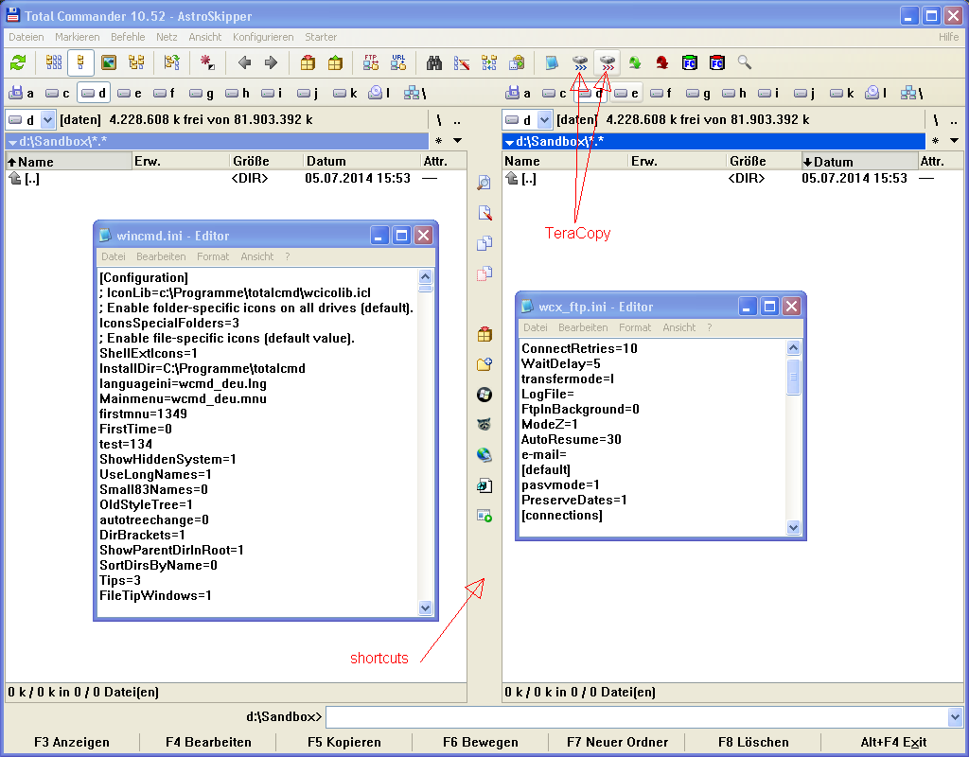Open the Format menu in the wcx_ftp.ini editor
This screenshot has width=969, height=757.
click(x=635, y=327)
